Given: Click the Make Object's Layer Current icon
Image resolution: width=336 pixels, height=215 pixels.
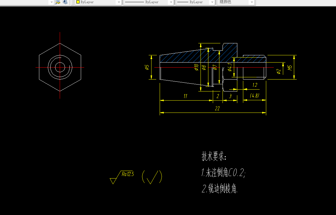Looking at the screenshot, I should coord(58,2).
